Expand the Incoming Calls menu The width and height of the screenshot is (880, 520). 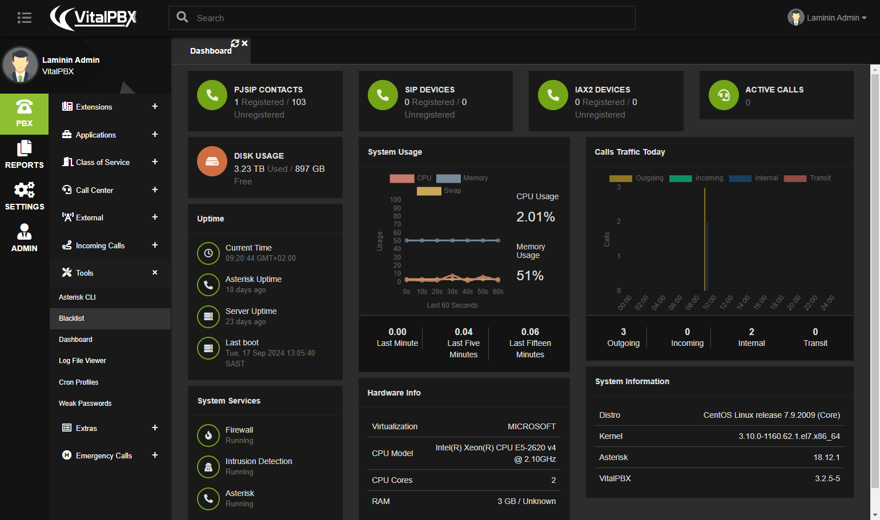click(x=110, y=245)
